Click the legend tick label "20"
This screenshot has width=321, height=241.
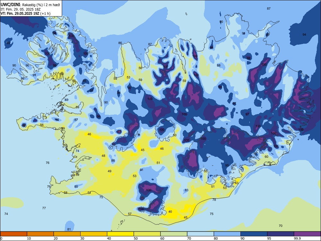click(x=56, y=238)
